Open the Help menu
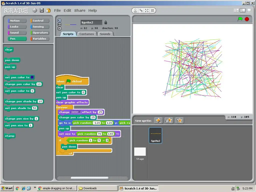The image size is (256, 192). click(x=92, y=10)
